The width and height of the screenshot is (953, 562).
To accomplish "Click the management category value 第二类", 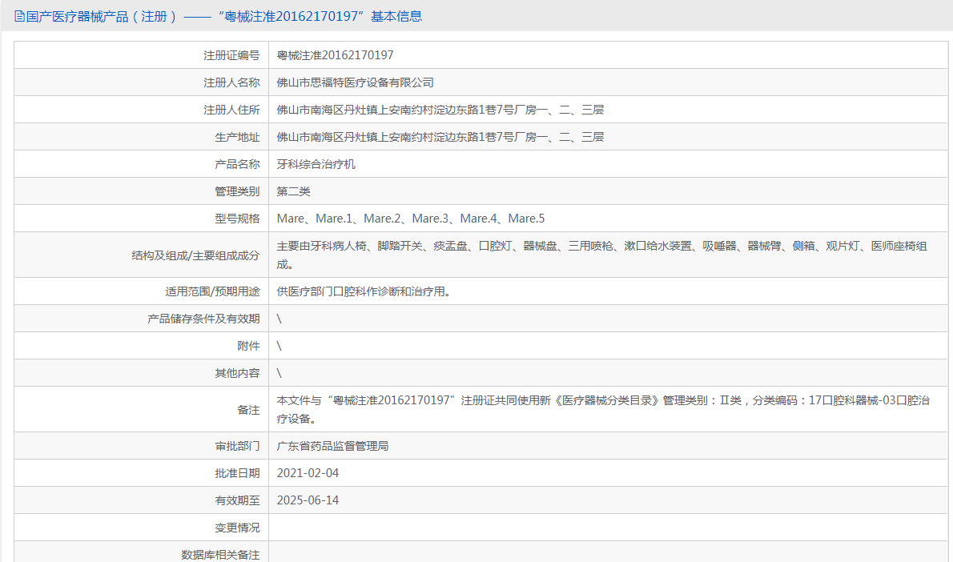I will pos(293,191).
